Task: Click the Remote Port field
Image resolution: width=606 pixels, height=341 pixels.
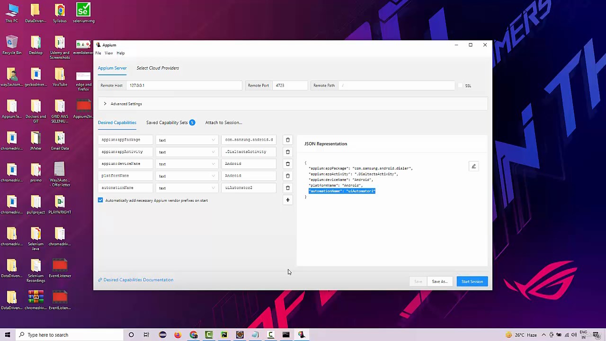Action: [290, 86]
